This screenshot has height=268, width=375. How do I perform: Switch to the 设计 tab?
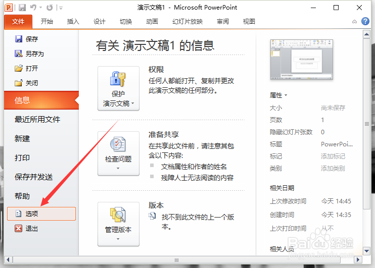(100, 22)
